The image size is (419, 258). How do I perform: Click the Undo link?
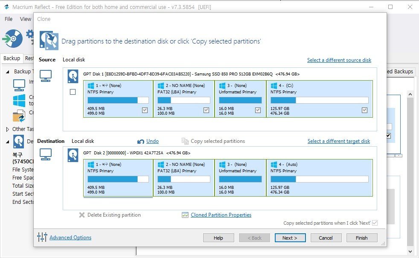[152, 141]
